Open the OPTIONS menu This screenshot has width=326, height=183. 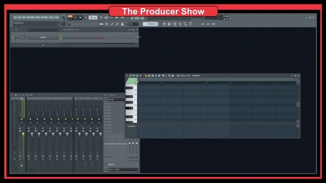pyautogui.click(x=44, y=18)
